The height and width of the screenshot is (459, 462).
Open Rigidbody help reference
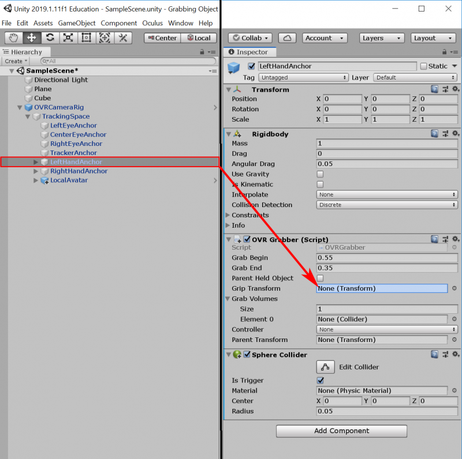pyautogui.click(x=435, y=134)
